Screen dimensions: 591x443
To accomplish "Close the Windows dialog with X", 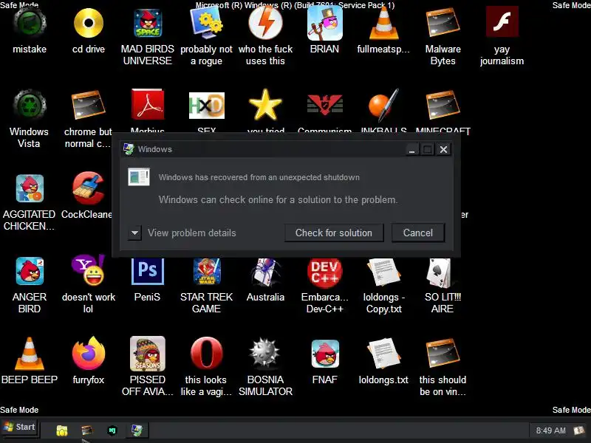I will pos(444,150).
